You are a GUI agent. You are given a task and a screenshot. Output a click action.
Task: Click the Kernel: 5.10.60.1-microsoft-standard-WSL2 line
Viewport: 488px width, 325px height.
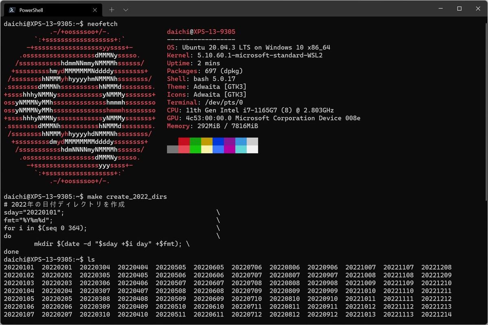(x=245, y=55)
